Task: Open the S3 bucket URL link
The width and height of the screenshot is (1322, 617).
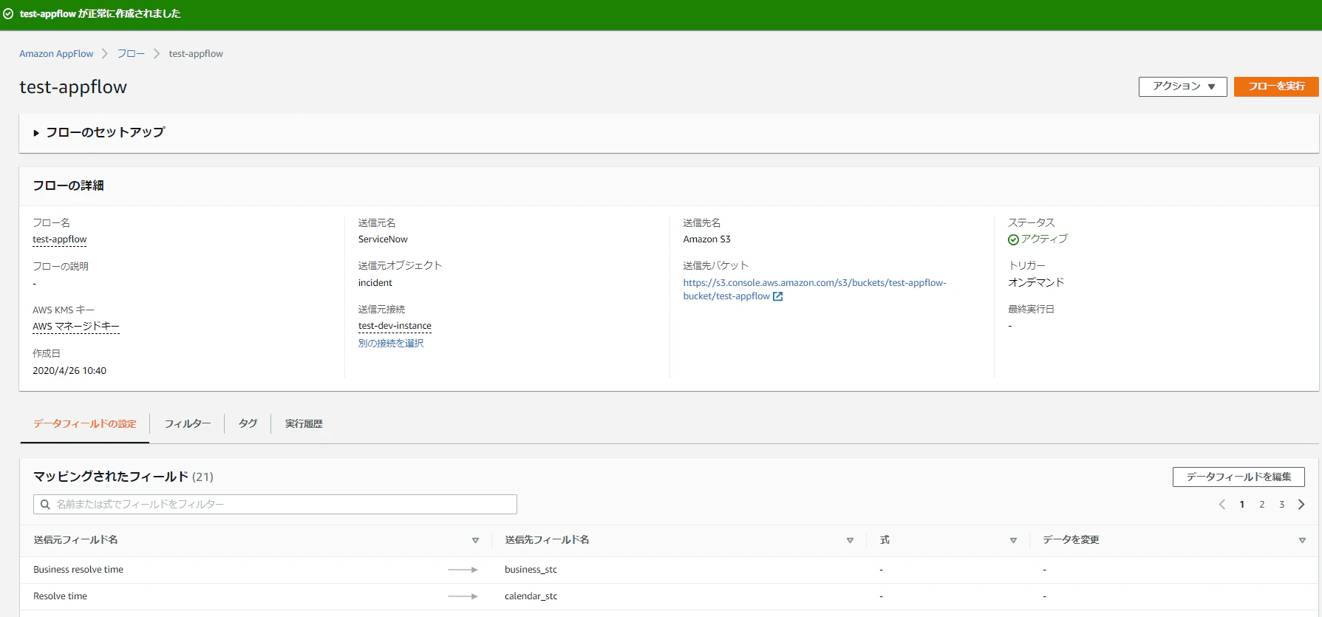Action: tap(814, 290)
